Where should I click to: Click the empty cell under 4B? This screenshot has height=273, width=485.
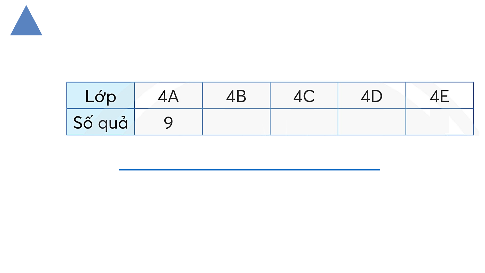tap(236, 122)
